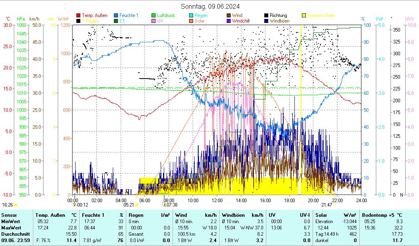Click the orange Solar legend square
Screen dimensions: 419x246
point(191,21)
